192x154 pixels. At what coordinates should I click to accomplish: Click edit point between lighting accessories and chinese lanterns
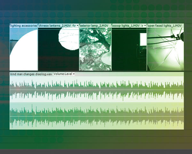(38, 48)
